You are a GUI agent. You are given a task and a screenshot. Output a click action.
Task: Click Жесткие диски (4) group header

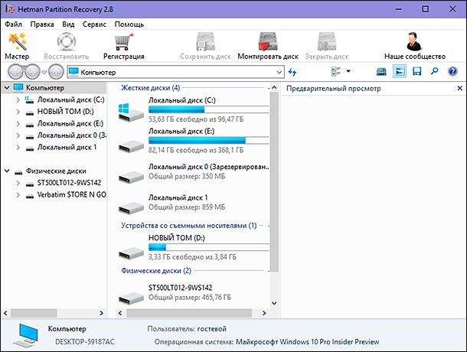click(x=150, y=88)
